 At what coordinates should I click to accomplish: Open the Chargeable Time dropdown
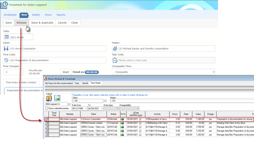[x=164, y=72]
